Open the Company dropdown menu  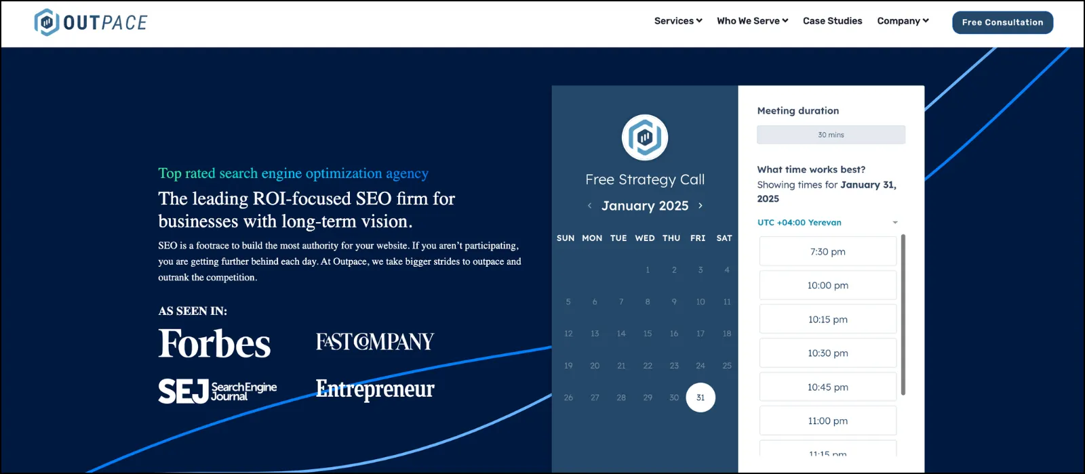click(903, 21)
